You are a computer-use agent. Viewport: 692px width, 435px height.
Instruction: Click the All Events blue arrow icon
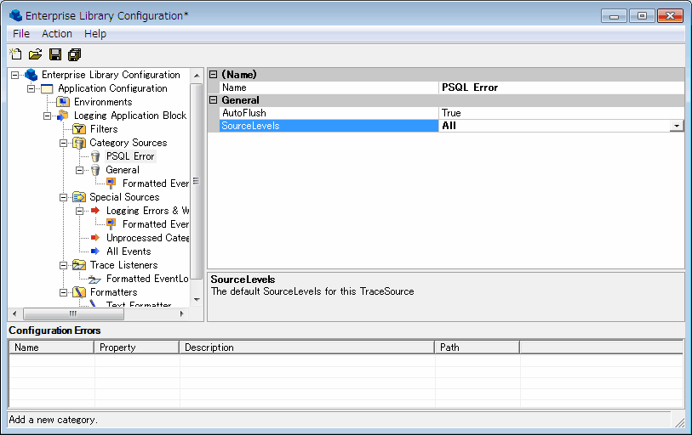click(95, 251)
